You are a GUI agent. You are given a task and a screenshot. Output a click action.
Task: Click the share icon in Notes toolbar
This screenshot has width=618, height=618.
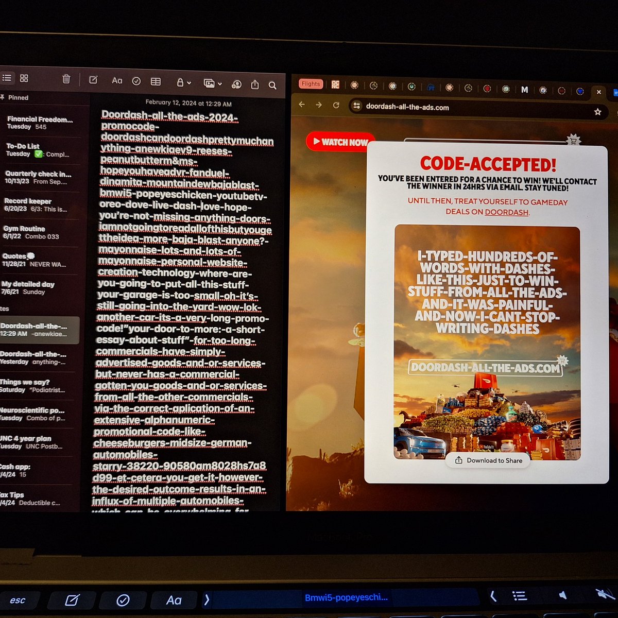pos(255,84)
